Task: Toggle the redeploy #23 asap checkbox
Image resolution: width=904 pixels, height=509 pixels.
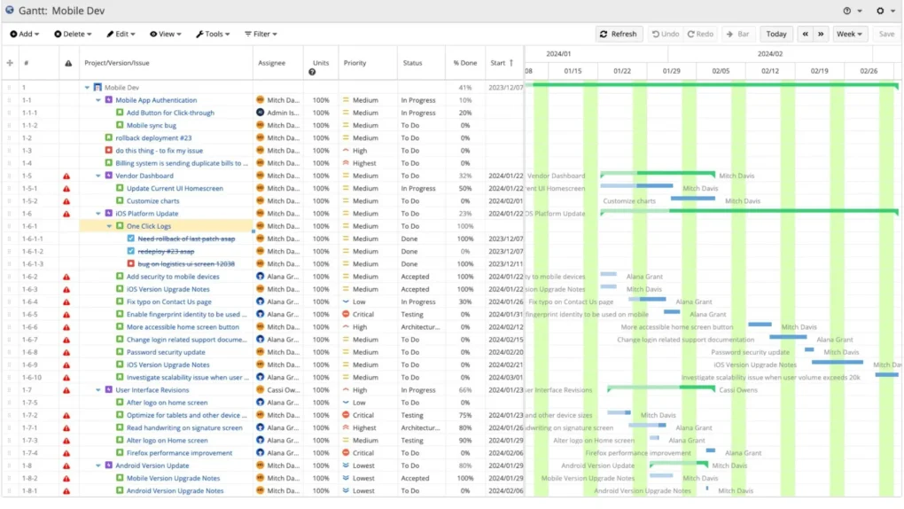Action: pyautogui.click(x=130, y=251)
